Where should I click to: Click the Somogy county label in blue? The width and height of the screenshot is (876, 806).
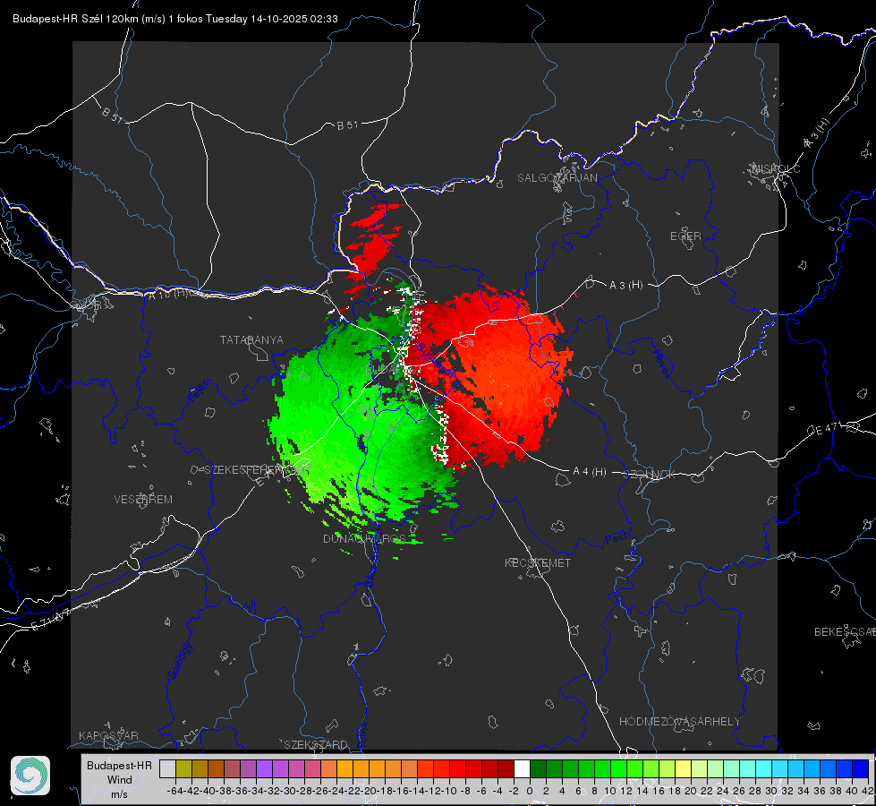(x=180, y=661)
